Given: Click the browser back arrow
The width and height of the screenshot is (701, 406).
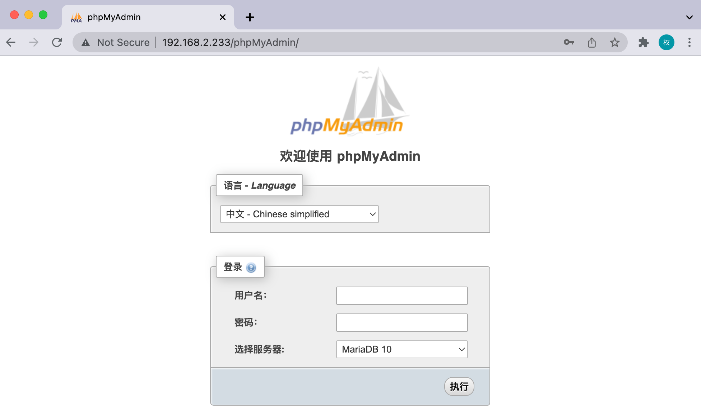Looking at the screenshot, I should (x=11, y=42).
